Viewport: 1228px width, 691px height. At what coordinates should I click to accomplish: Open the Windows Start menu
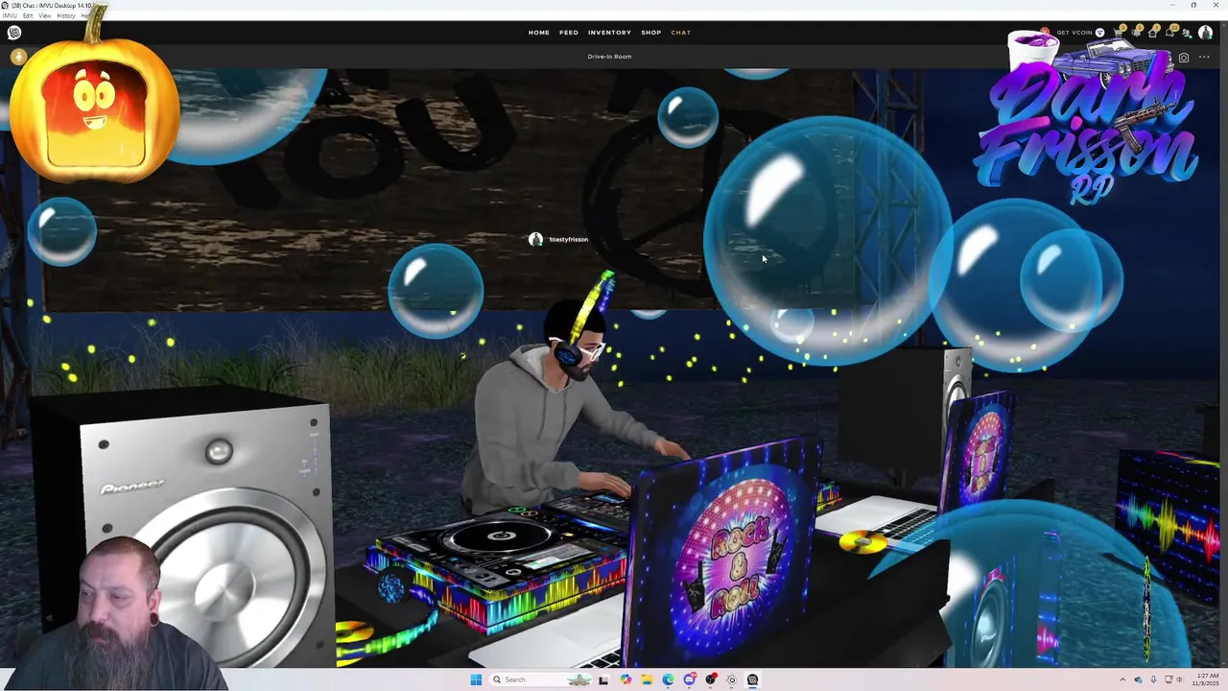point(476,679)
